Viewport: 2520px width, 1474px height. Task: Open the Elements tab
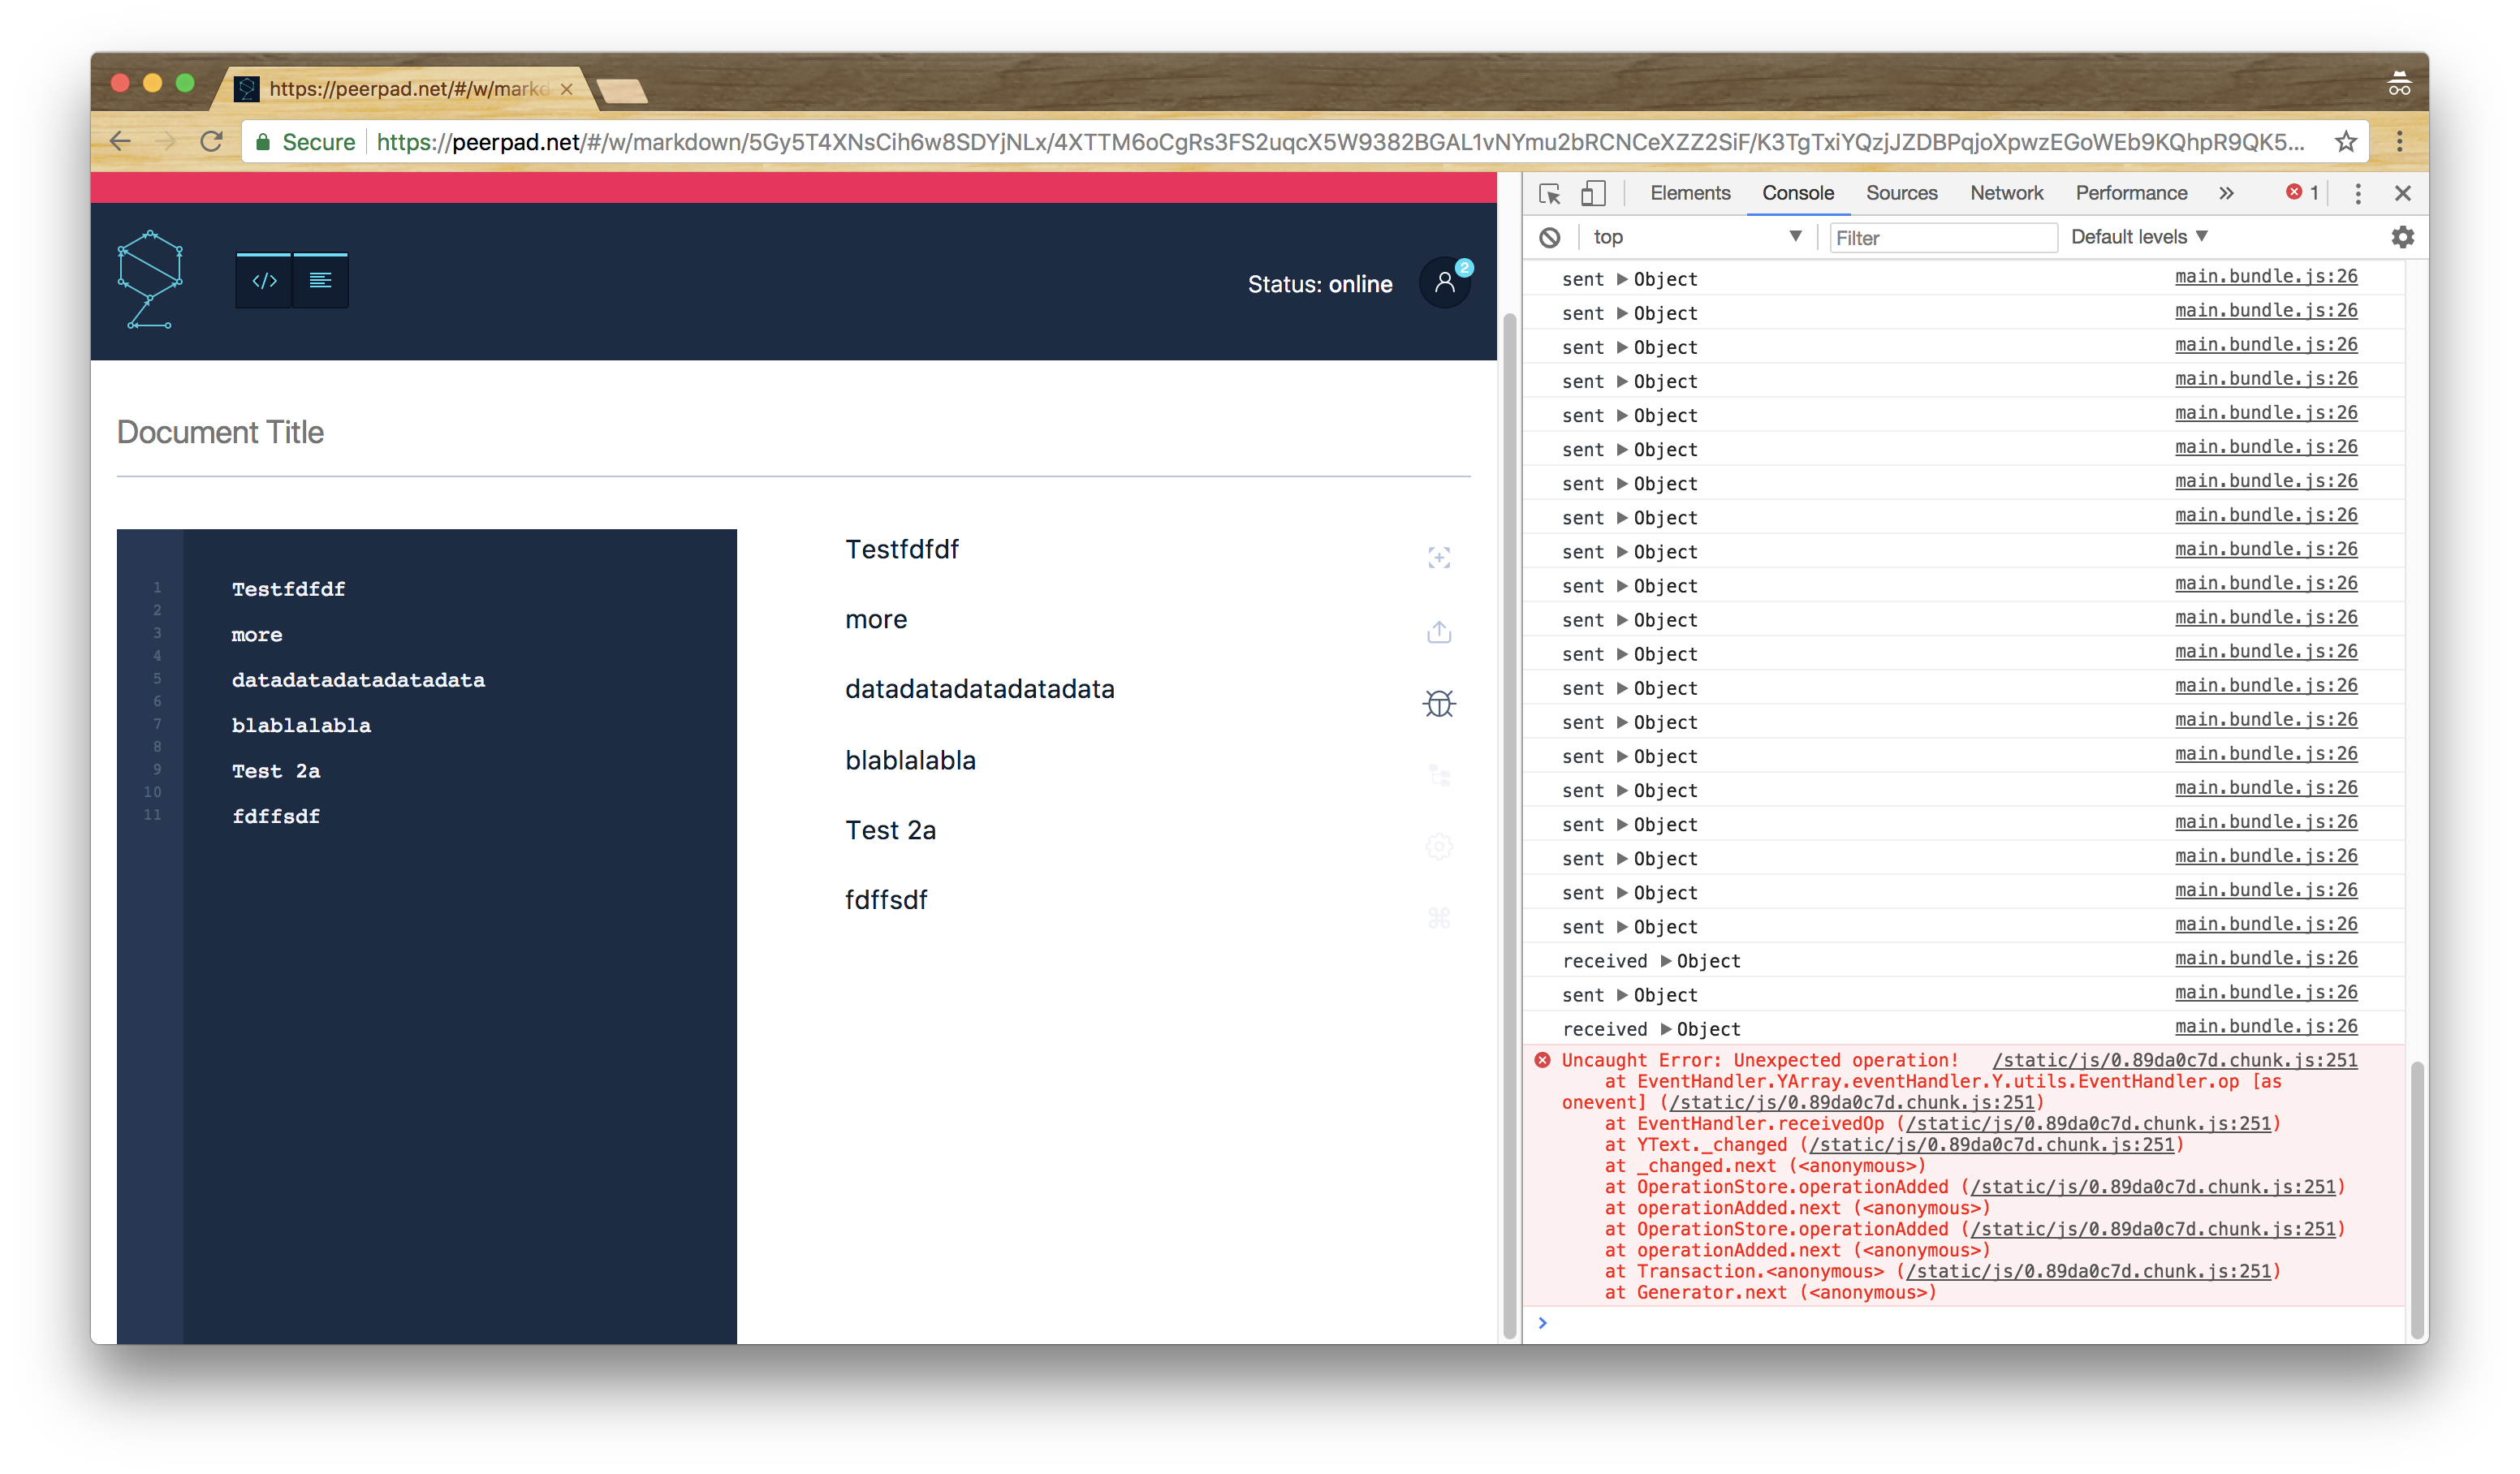[1689, 193]
